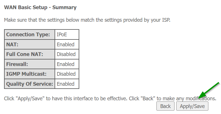Select the Firewall label cell
The image size is (221, 114).
coord(30,64)
